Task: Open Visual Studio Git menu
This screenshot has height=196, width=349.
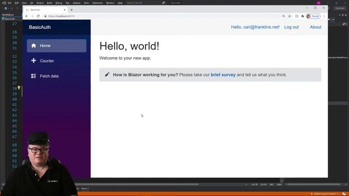Action: 32,3
